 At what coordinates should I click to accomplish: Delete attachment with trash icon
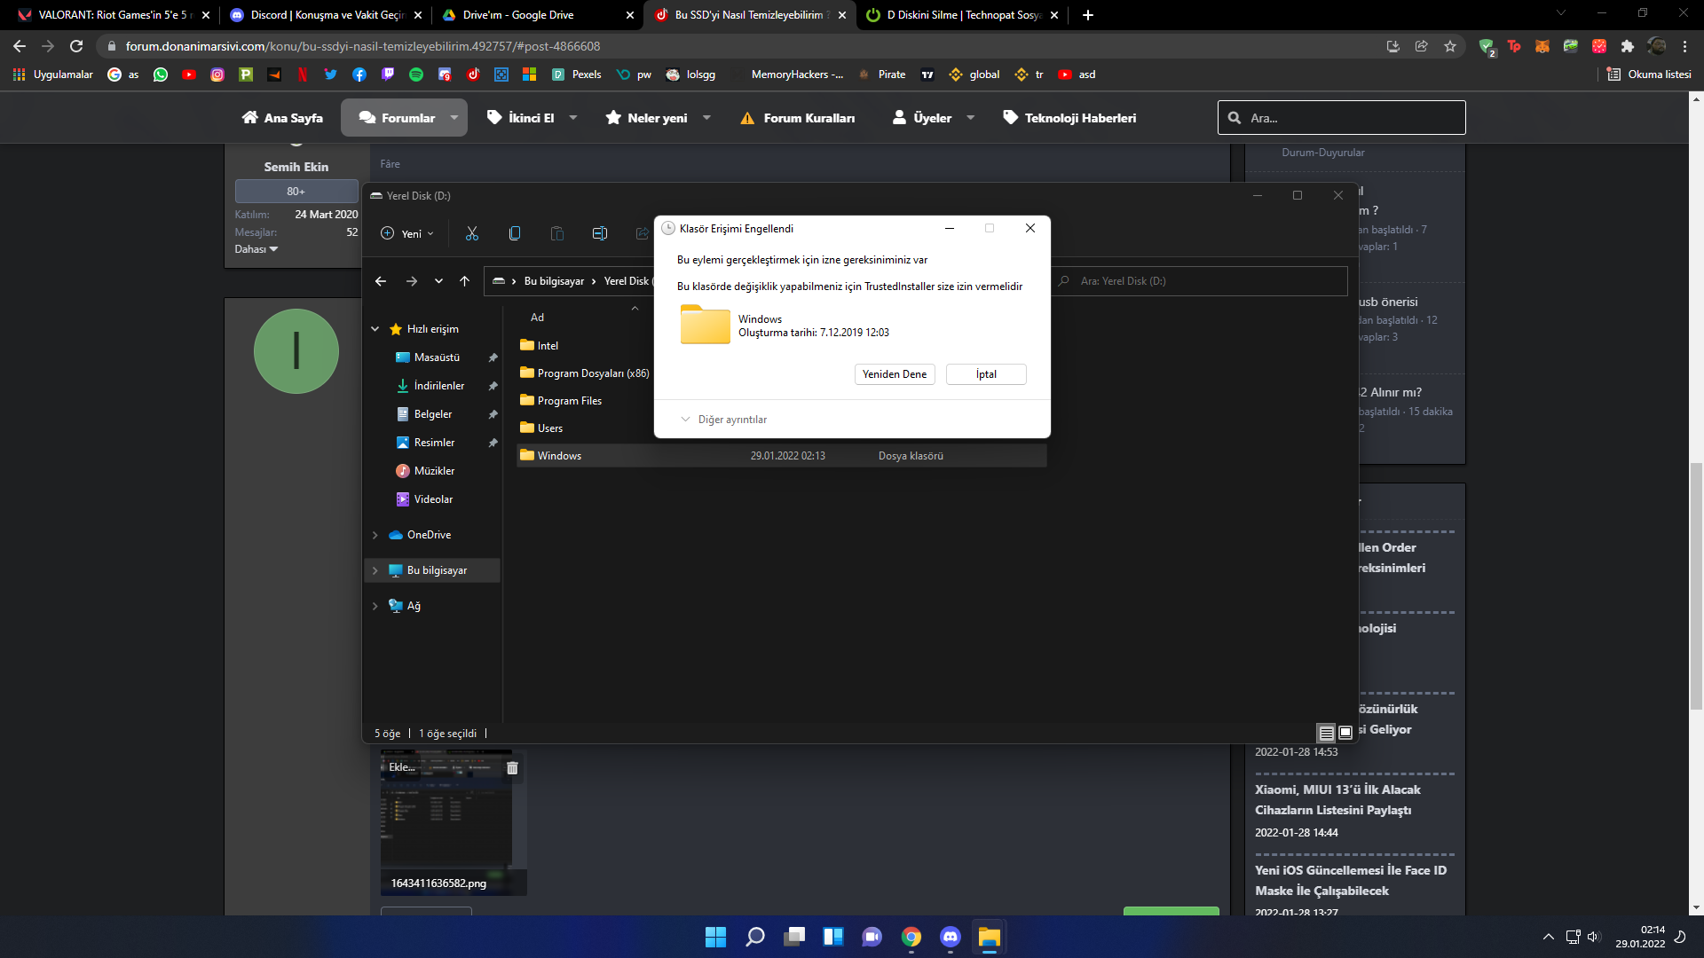(512, 768)
